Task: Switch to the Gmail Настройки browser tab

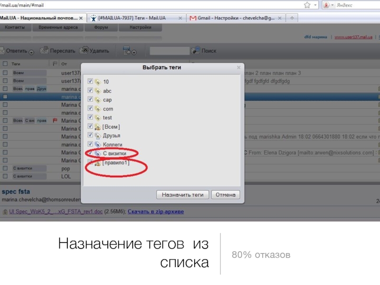Action: click(236, 18)
